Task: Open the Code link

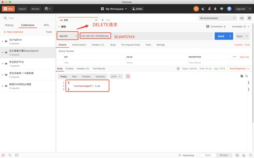Action: 247,45
